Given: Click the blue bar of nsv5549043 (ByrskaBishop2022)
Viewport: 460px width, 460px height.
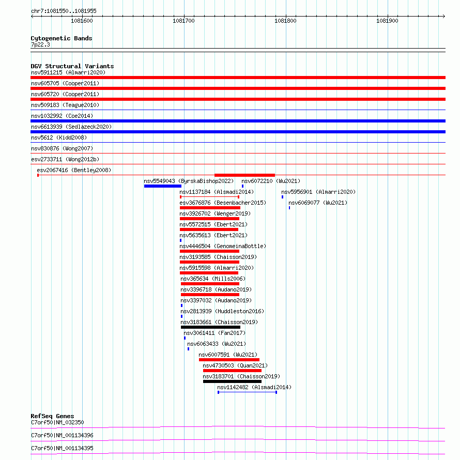Looking at the screenshot, I should pos(162,186).
